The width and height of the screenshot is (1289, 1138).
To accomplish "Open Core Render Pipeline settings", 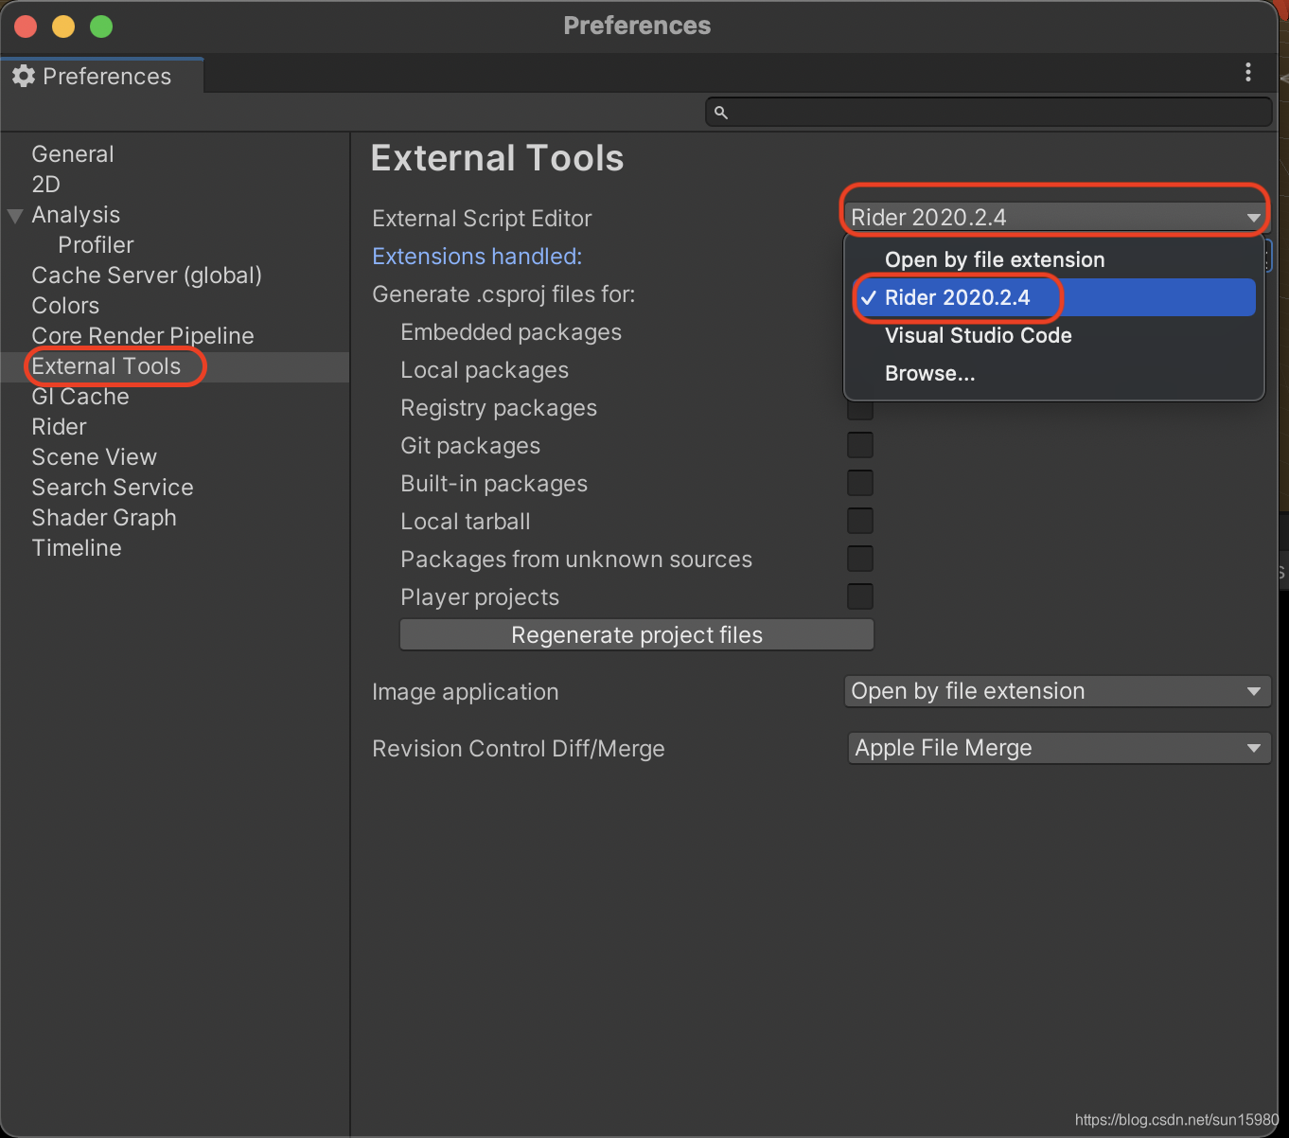I will [x=143, y=336].
